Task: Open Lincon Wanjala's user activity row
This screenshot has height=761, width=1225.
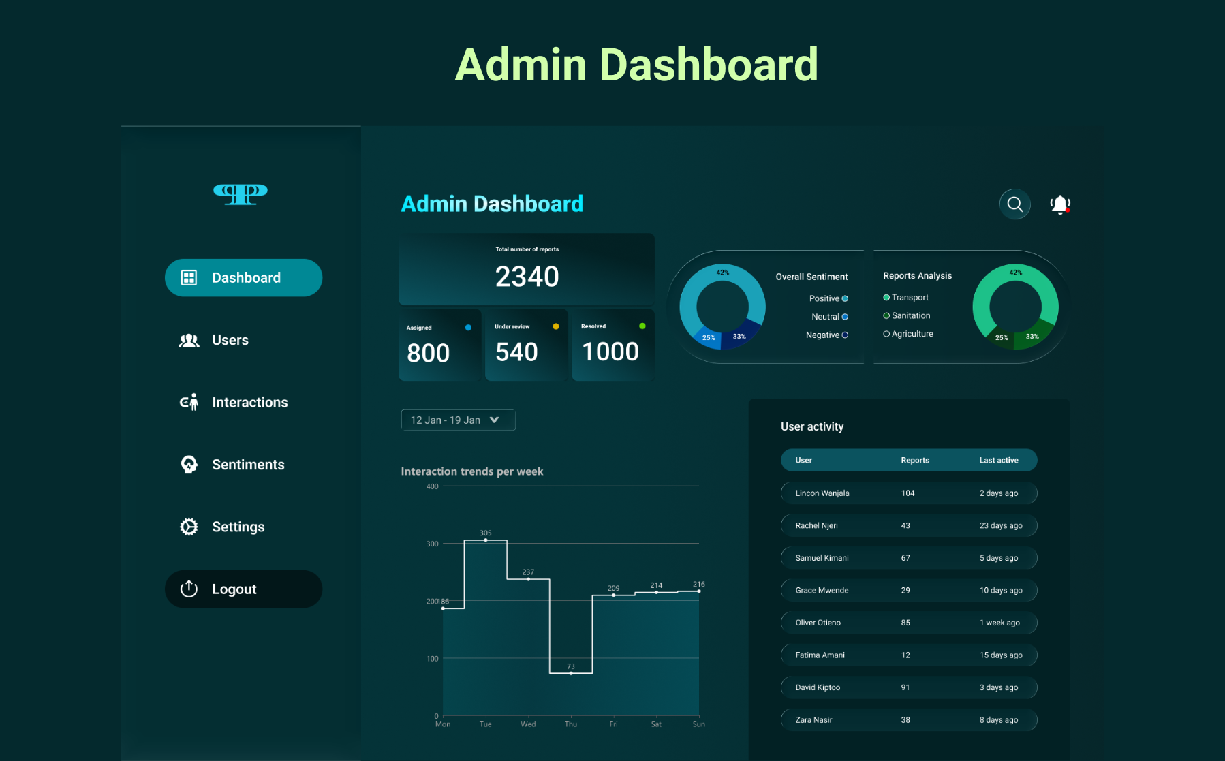Action: (x=908, y=493)
